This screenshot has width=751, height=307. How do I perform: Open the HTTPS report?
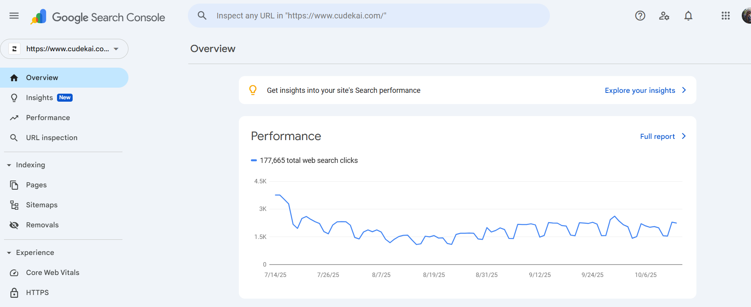(x=64, y=293)
